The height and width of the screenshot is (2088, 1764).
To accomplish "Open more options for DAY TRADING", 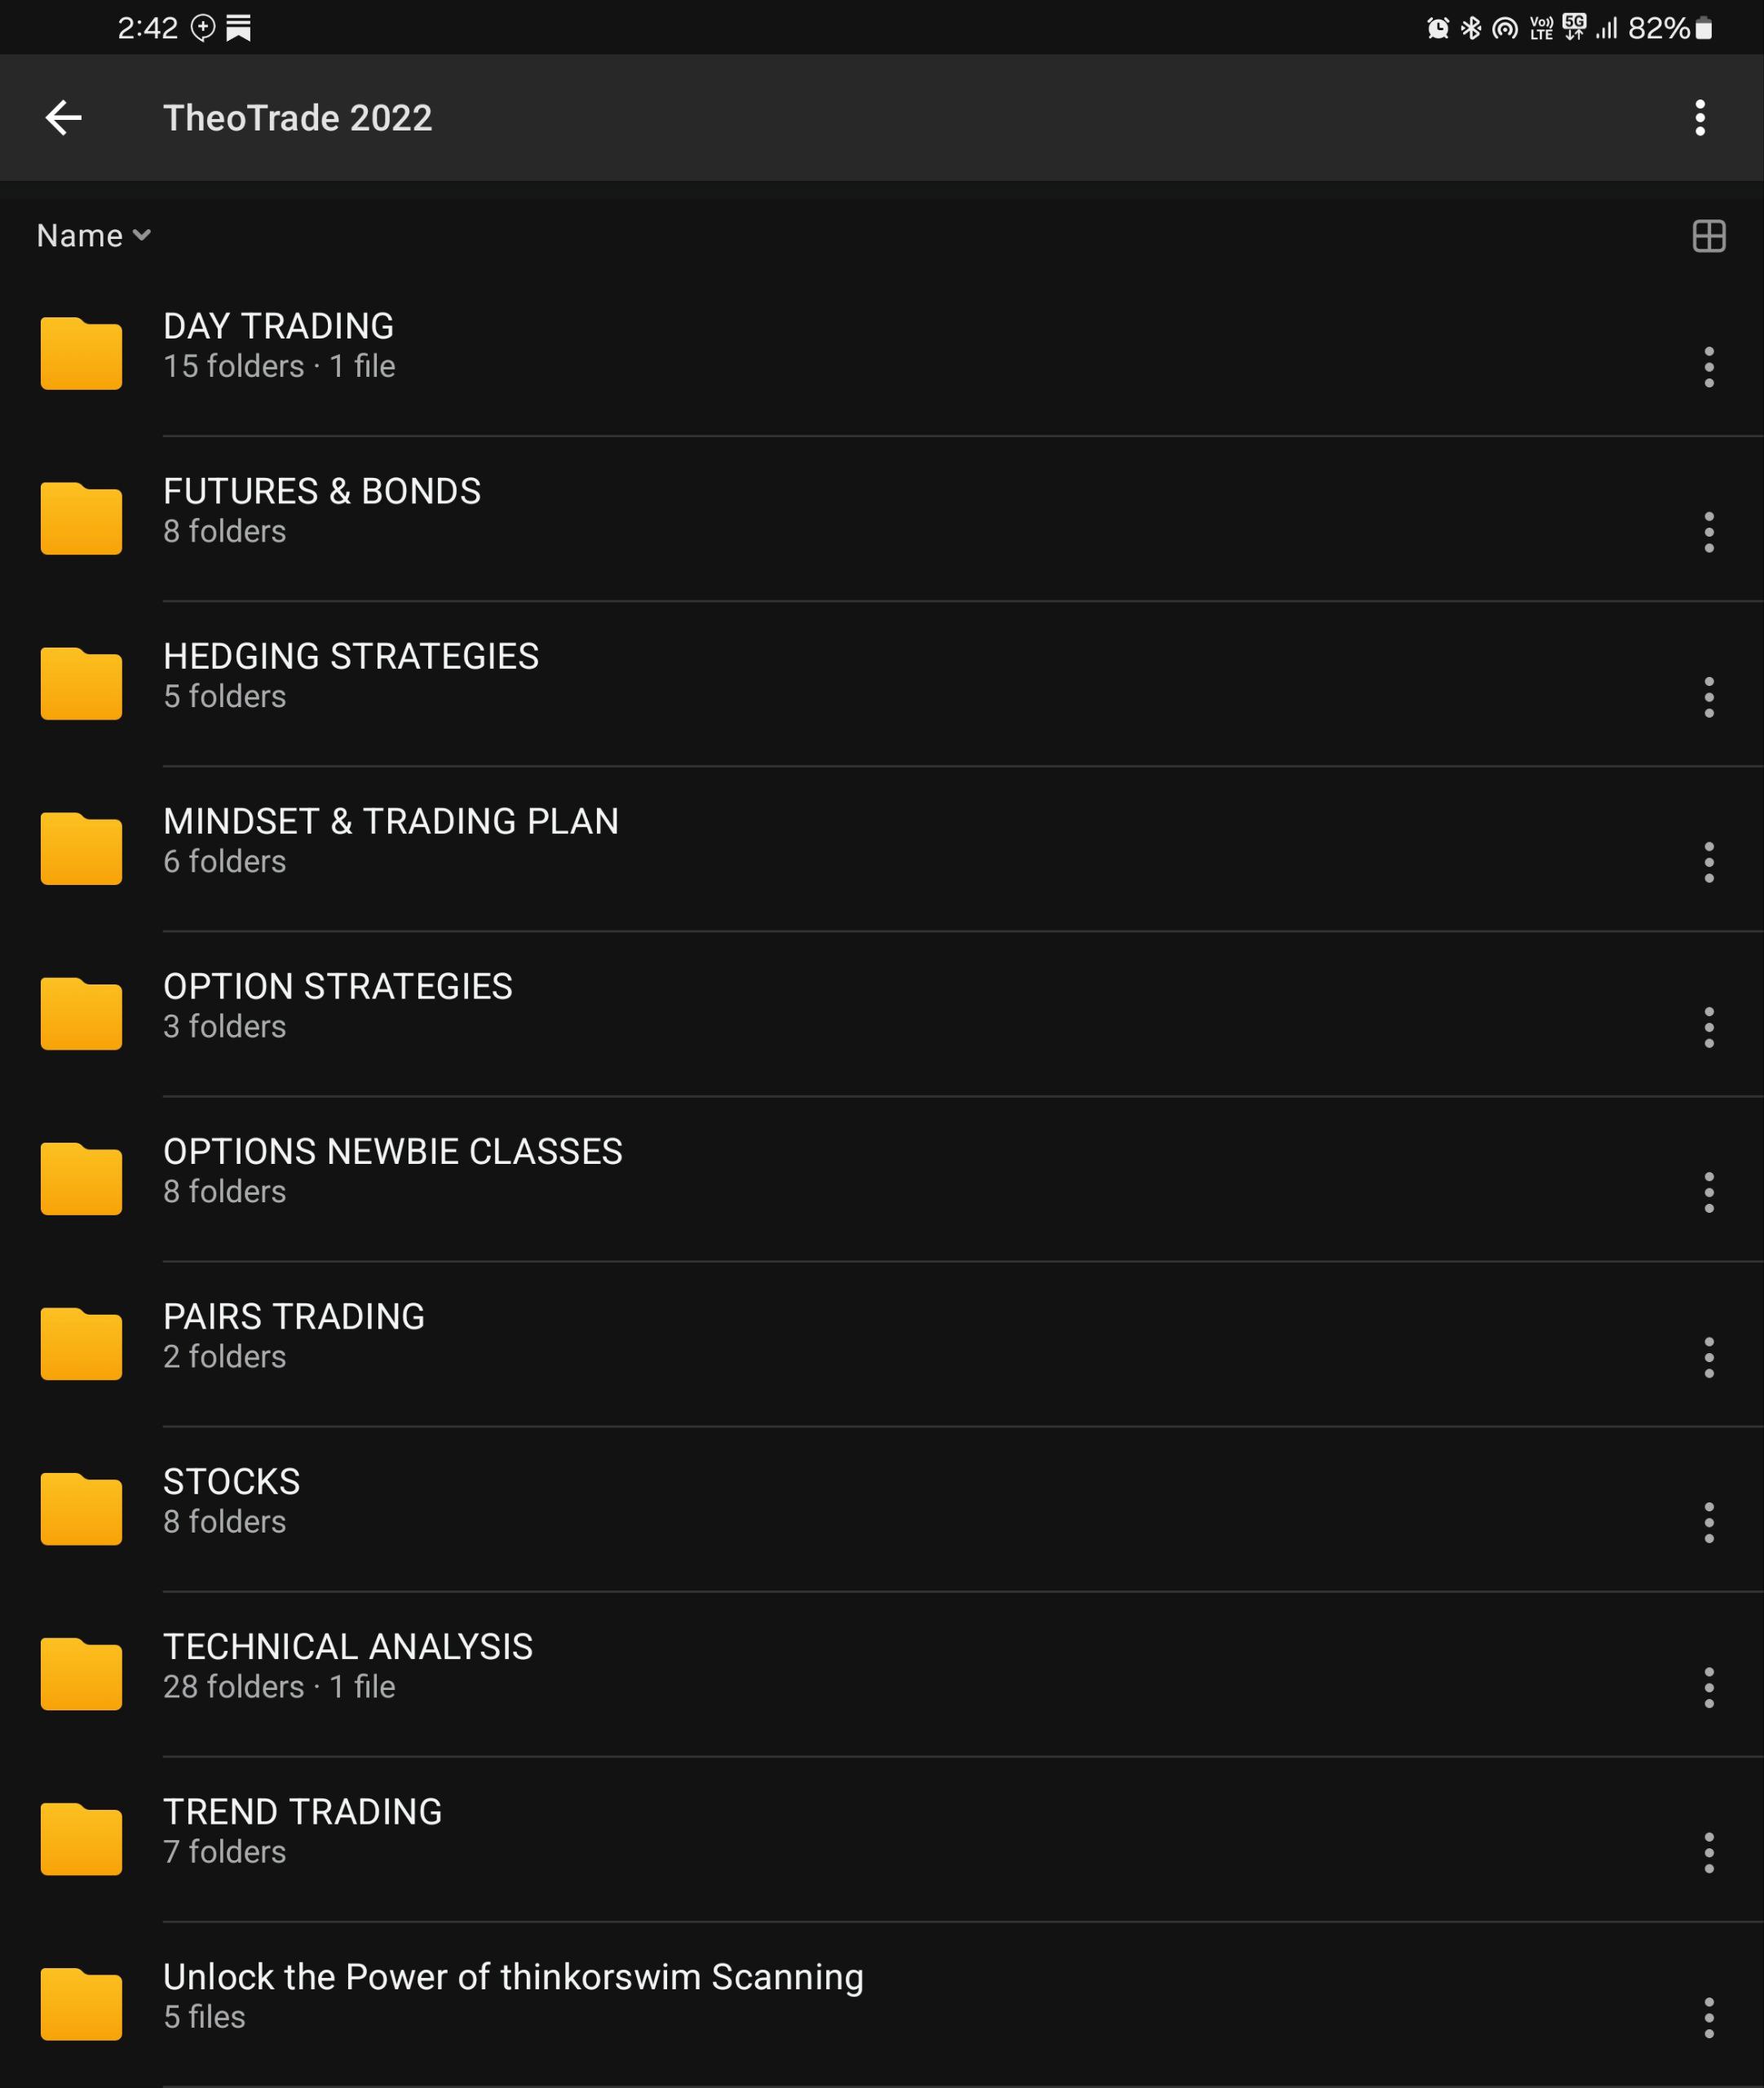I will coord(1708,367).
